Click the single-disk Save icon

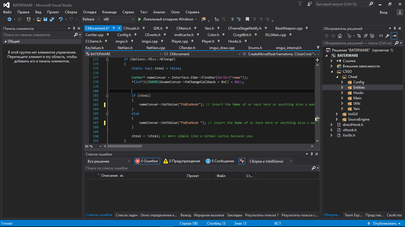tap(45, 19)
